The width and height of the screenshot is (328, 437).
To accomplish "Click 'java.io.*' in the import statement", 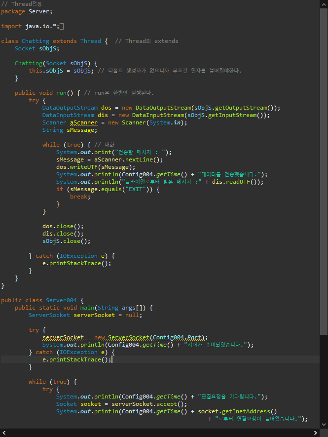I will [40, 27].
